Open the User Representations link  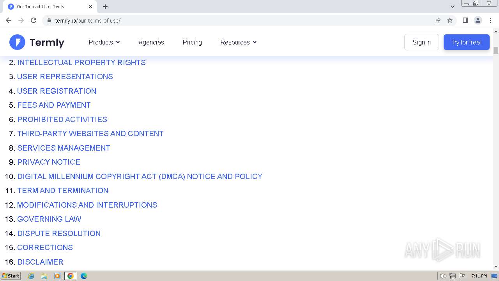[65, 76]
